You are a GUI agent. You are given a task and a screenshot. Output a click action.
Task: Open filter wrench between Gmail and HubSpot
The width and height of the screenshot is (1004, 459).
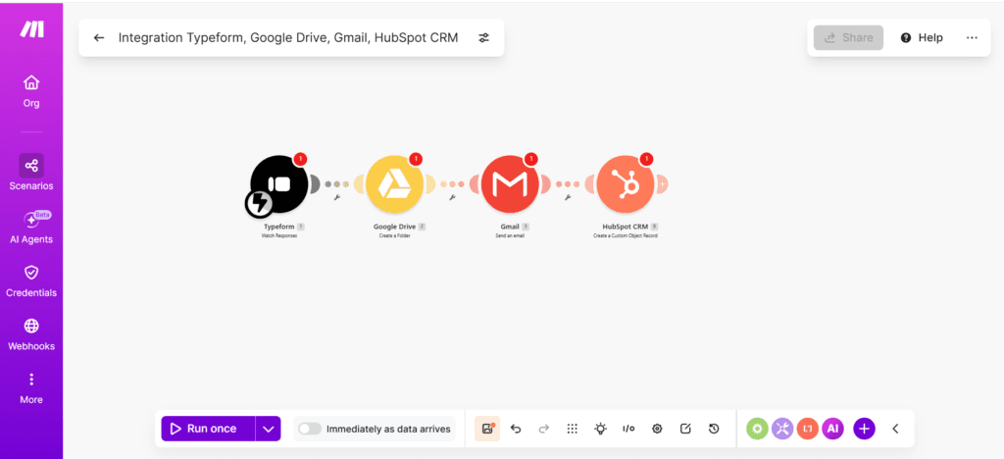[568, 197]
